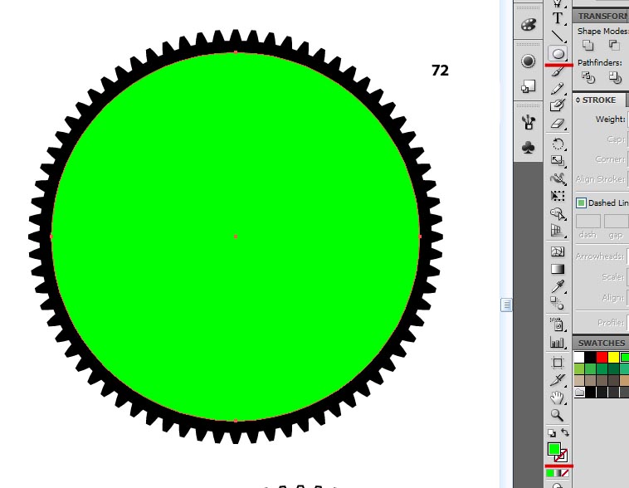Viewport: 629px width, 488px height.
Task: Select the Mesh tool
Action: click(558, 251)
